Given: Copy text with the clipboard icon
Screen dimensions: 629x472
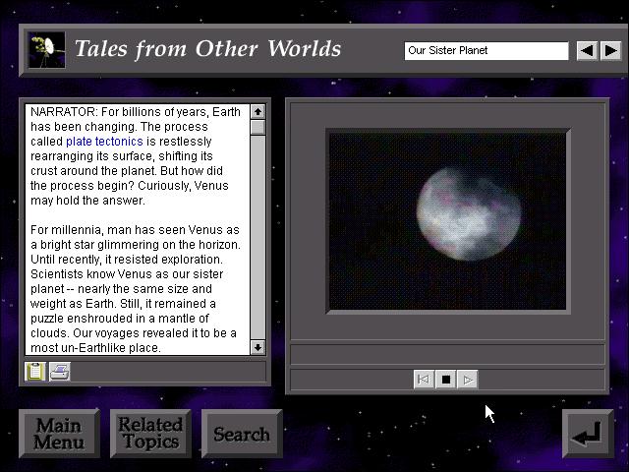Looking at the screenshot, I should click(x=35, y=372).
